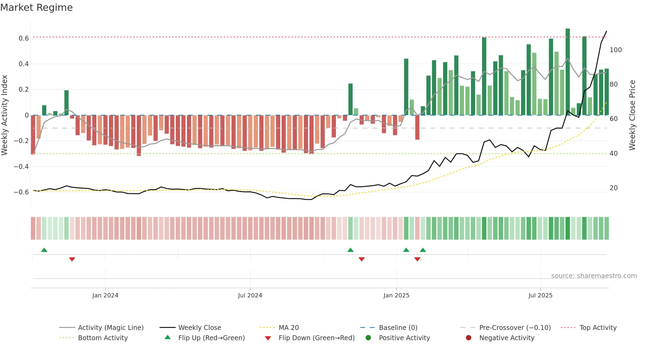The image size is (646, 363).
Task: Click the first green flip-up triangle before Jan 2024
Action: point(44,250)
